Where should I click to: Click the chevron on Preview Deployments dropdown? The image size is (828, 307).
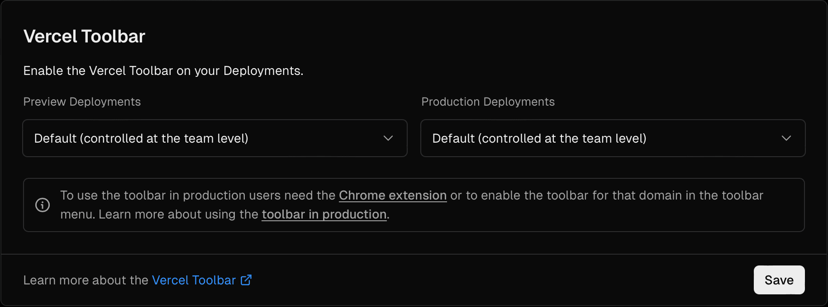(388, 138)
